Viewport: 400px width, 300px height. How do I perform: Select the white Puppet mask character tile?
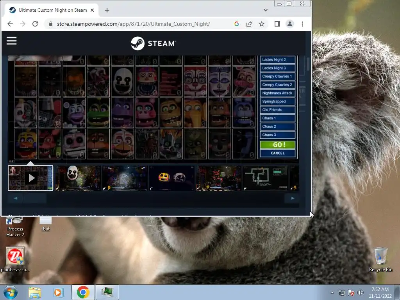(122, 82)
